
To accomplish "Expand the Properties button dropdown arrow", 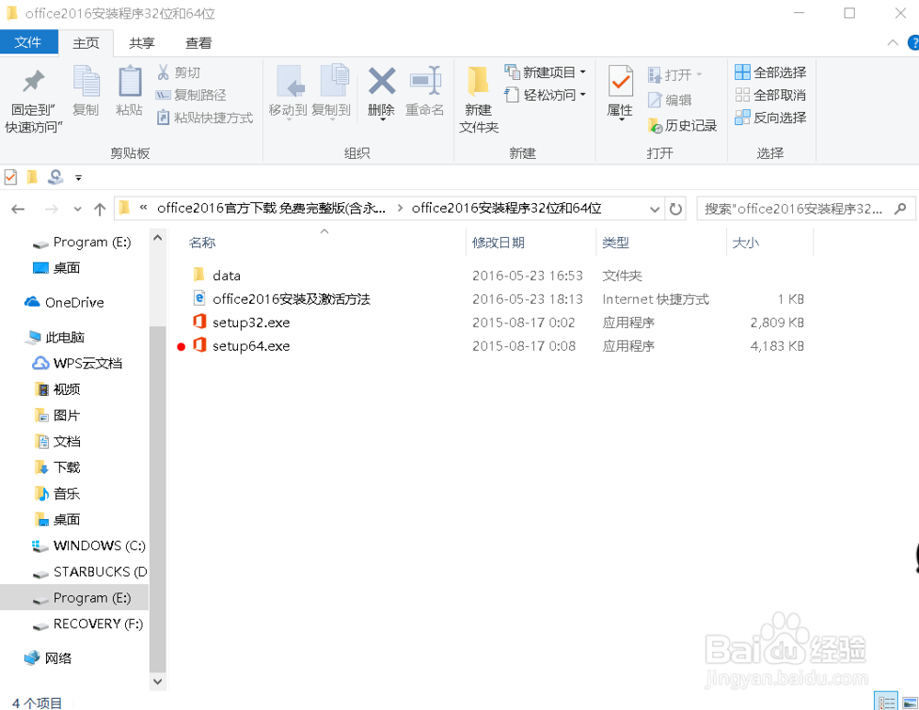I will (x=620, y=119).
